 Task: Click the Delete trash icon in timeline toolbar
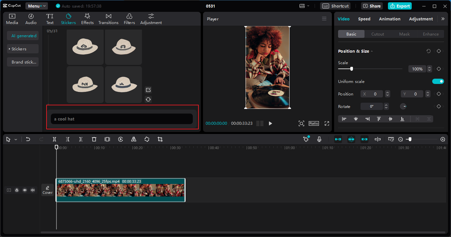[x=94, y=139]
